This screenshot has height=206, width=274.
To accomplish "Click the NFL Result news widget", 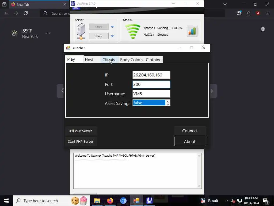I will [x=209, y=201].
